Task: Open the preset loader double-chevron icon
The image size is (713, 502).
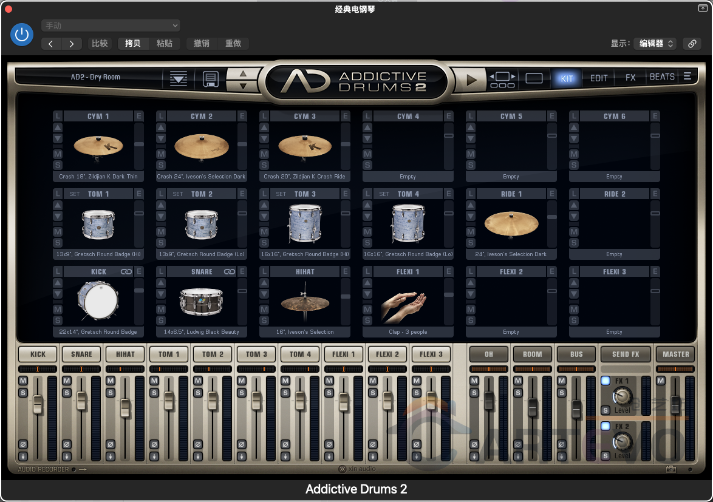Action: (178, 79)
